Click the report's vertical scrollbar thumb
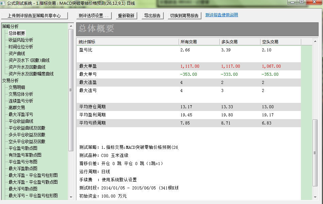Viewport: 323px width, 204px height. (315, 159)
